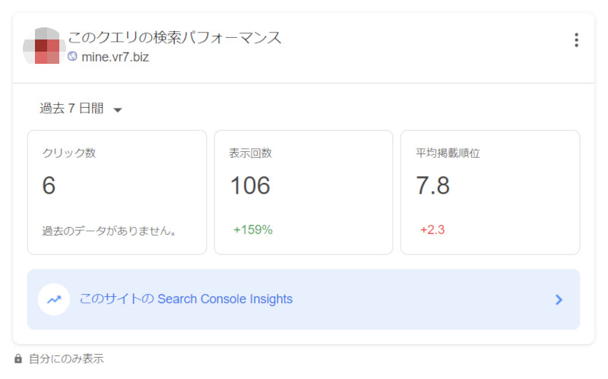The height and width of the screenshot is (379, 608).
Task: Open このサイトの Search Console Insights link
Action: (x=186, y=299)
